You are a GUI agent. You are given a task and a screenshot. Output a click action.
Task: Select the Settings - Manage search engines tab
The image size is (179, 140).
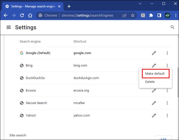33,6
